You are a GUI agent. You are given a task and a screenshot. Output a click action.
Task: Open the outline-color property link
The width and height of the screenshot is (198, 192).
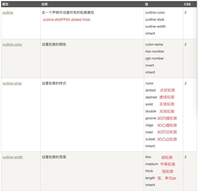click(12, 45)
